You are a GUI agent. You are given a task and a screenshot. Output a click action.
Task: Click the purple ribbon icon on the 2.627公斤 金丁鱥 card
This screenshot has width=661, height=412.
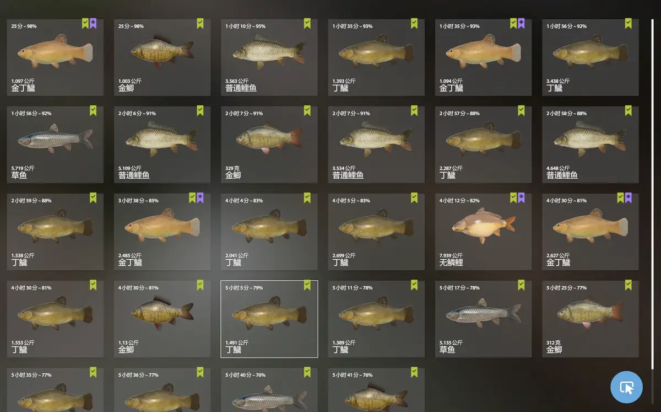coord(628,197)
